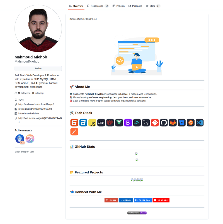Click the GitHub octocat icon
Screen dimensions: 223x224
[164, 122]
